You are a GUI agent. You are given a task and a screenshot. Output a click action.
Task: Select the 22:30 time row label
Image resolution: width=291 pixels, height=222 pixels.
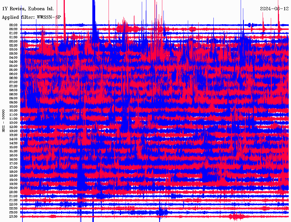click(13, 208)
